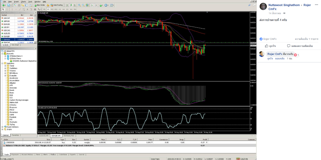Toggle the Market Watch panel icon
This screenshot has height=160, width=321.
pyautogui.click(x=15, y=5)
